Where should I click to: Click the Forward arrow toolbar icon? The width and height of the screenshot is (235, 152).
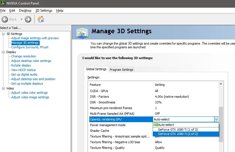tap(28, 19)
